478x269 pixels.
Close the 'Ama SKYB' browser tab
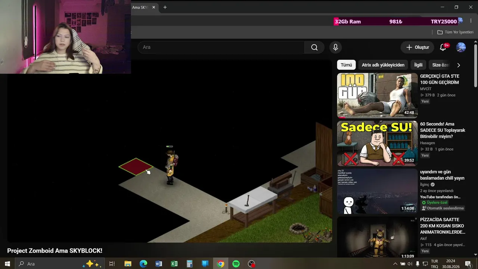[x=153, y=7]
